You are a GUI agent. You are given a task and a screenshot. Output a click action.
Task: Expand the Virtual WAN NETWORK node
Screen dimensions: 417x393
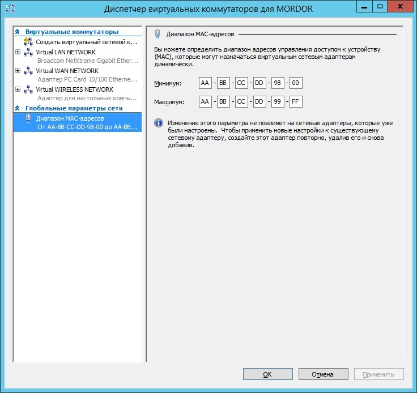click(x=18, y=71)
